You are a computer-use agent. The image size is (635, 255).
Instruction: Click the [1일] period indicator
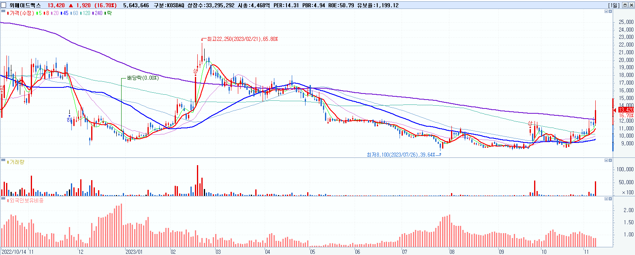click(614, 5)
